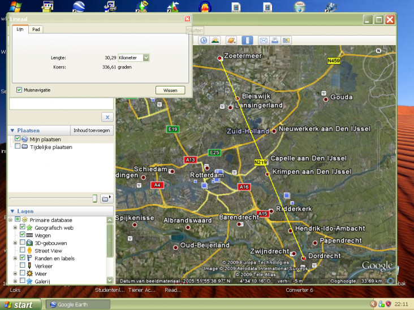This screenshot has width=414, height=310.
Task: Click the Street View pegman layer icon
Action: coord(29,251)
